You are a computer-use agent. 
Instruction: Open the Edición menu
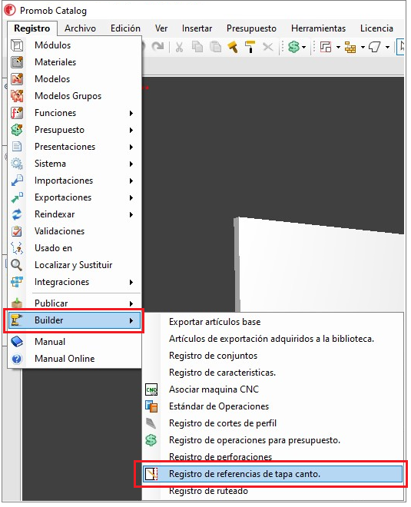[x=125, y=28]
